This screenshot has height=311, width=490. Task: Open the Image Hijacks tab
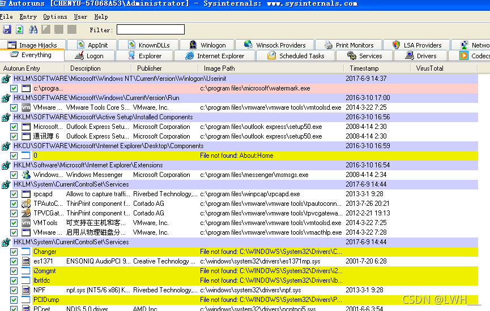[x=32, y=45]
